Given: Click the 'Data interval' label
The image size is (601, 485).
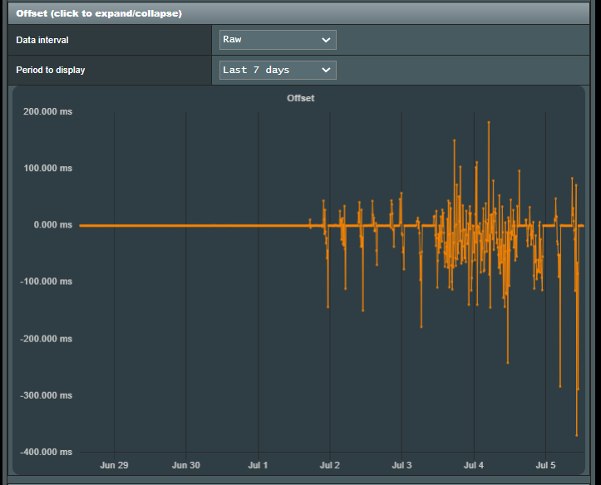Looking at the screenshot, I should (x=42, y=40).
